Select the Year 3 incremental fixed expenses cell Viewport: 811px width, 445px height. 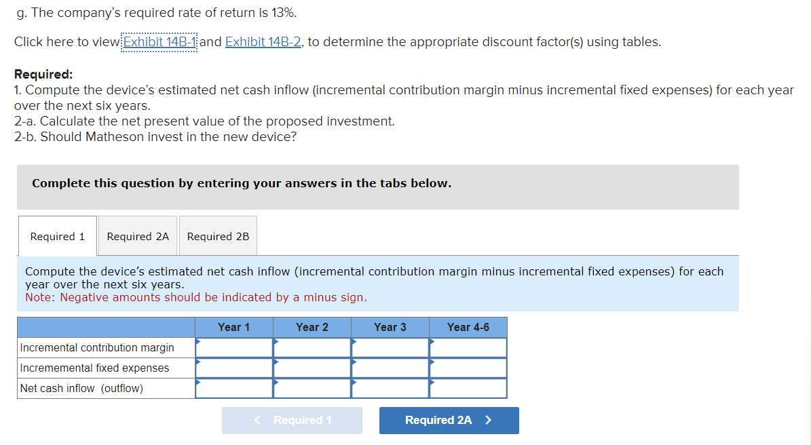[x=390, y=368]
